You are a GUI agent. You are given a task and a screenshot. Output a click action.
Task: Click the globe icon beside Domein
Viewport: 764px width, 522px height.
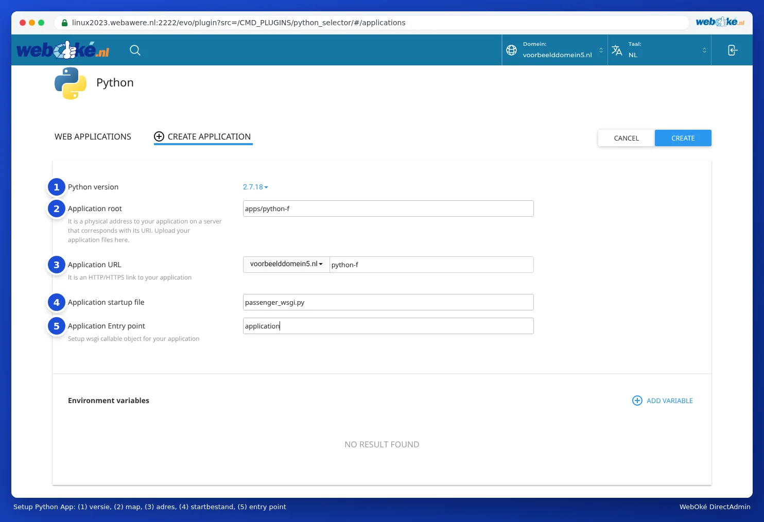click(511, 50)
